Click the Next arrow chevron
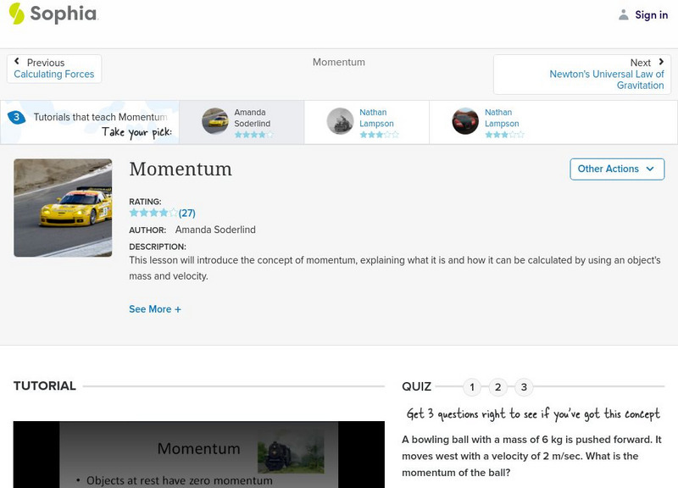Image resolution: width=678 pixels, height=488 pixels. [661, 62]
